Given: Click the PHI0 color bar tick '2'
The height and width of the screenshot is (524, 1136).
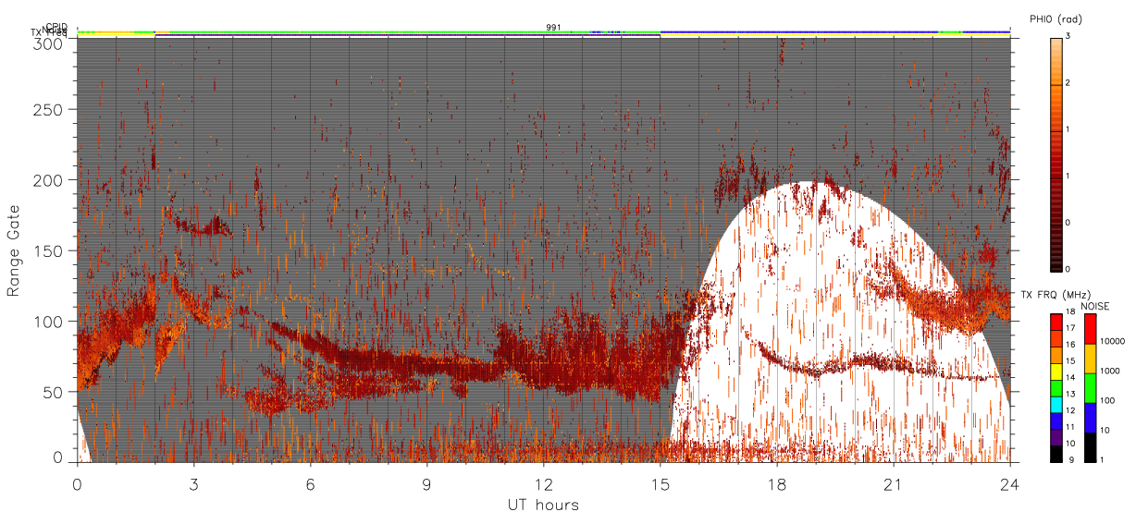Looking at the screenshot, I should point(1068,83).
